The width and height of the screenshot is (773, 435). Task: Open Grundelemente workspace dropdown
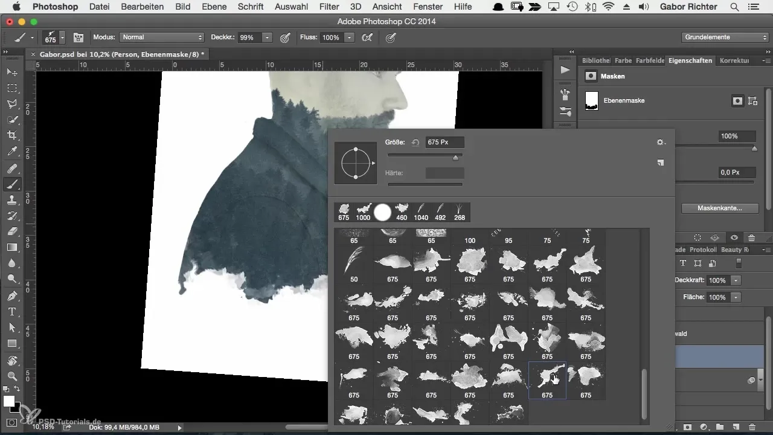[725, 37]
